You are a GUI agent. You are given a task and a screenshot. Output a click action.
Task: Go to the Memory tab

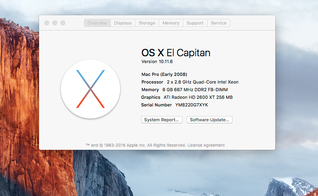click(171, 23)
